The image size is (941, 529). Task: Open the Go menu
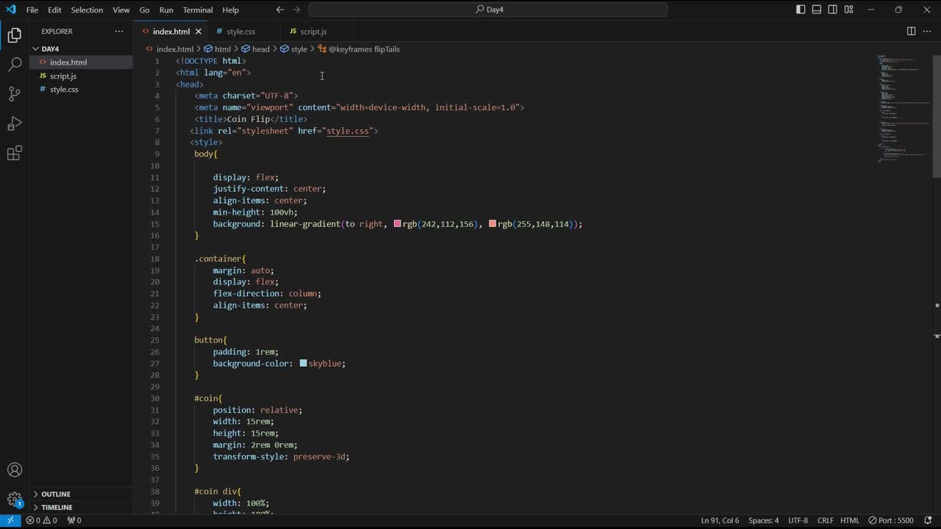[144, 10]
